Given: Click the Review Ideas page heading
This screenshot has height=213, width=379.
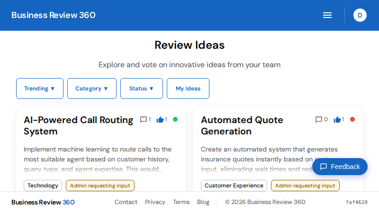Looking at the screenshot, I should (189, 45).
